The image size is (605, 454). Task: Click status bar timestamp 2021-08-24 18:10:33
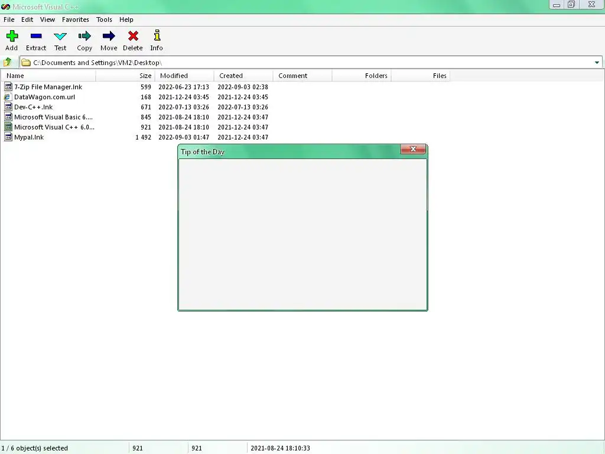tap(280, 448)
